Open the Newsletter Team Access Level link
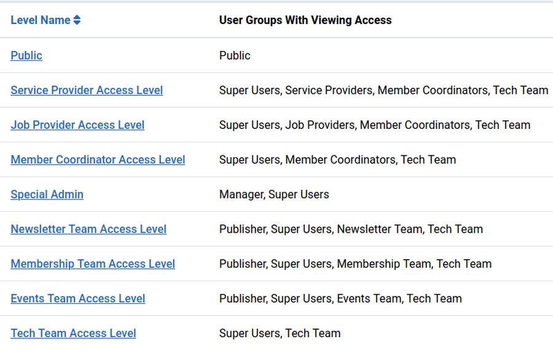Screen dimensions: 553x350 (x=88, y=229)
